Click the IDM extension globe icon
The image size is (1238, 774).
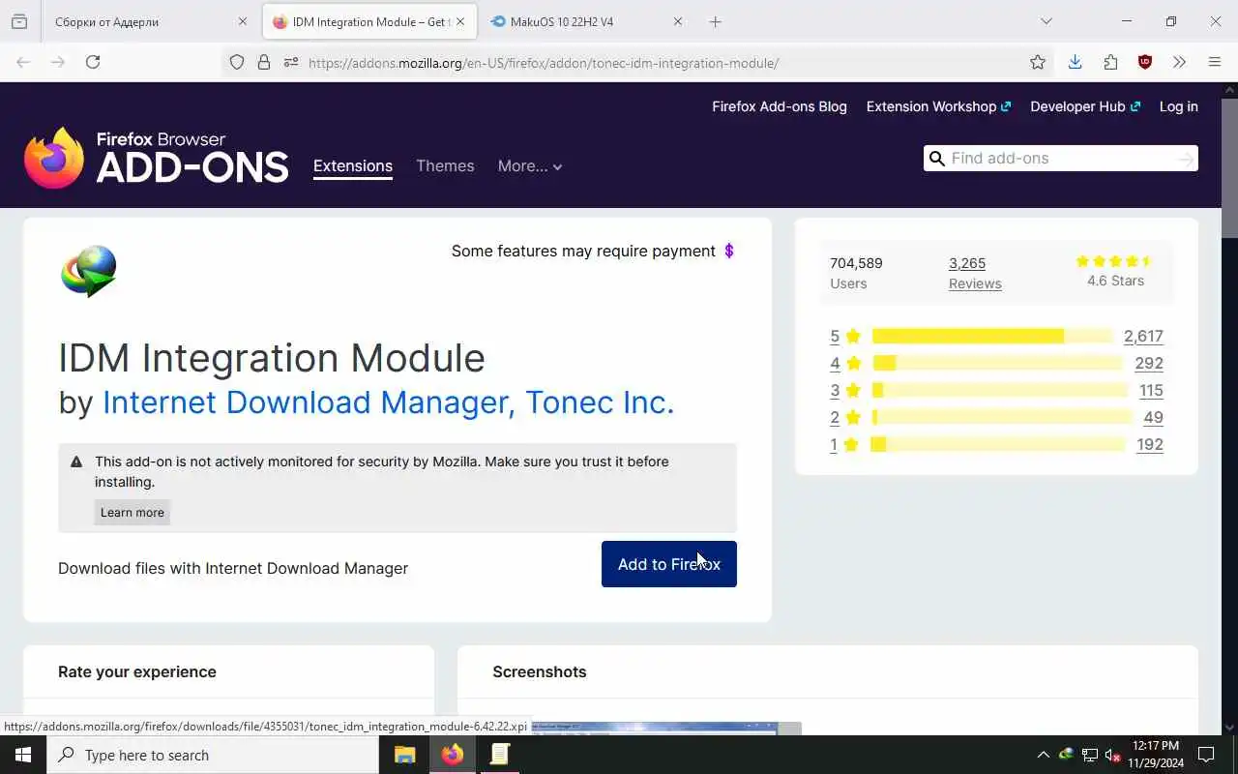coord(89,271)
